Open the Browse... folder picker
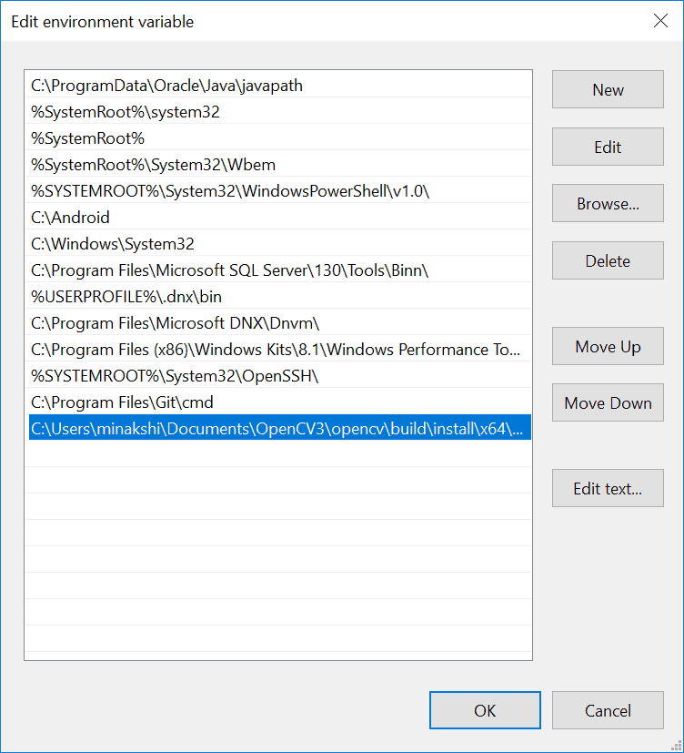684x753 pixels. click(x=608, y=203)
